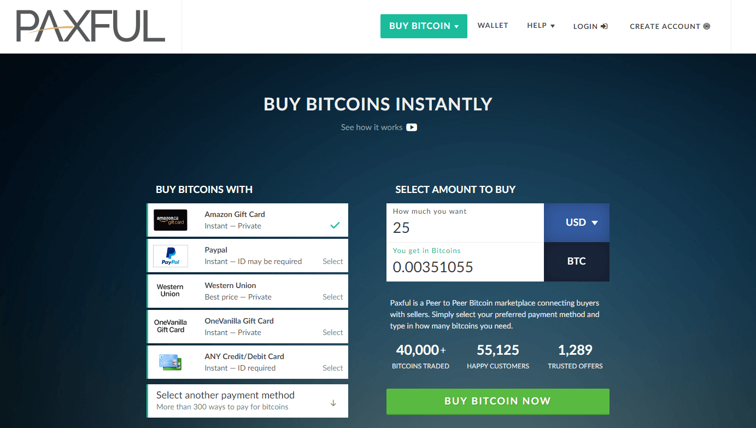Go to Login
The height and width of the screenshot is (428, 756).
tap(590, 26)
